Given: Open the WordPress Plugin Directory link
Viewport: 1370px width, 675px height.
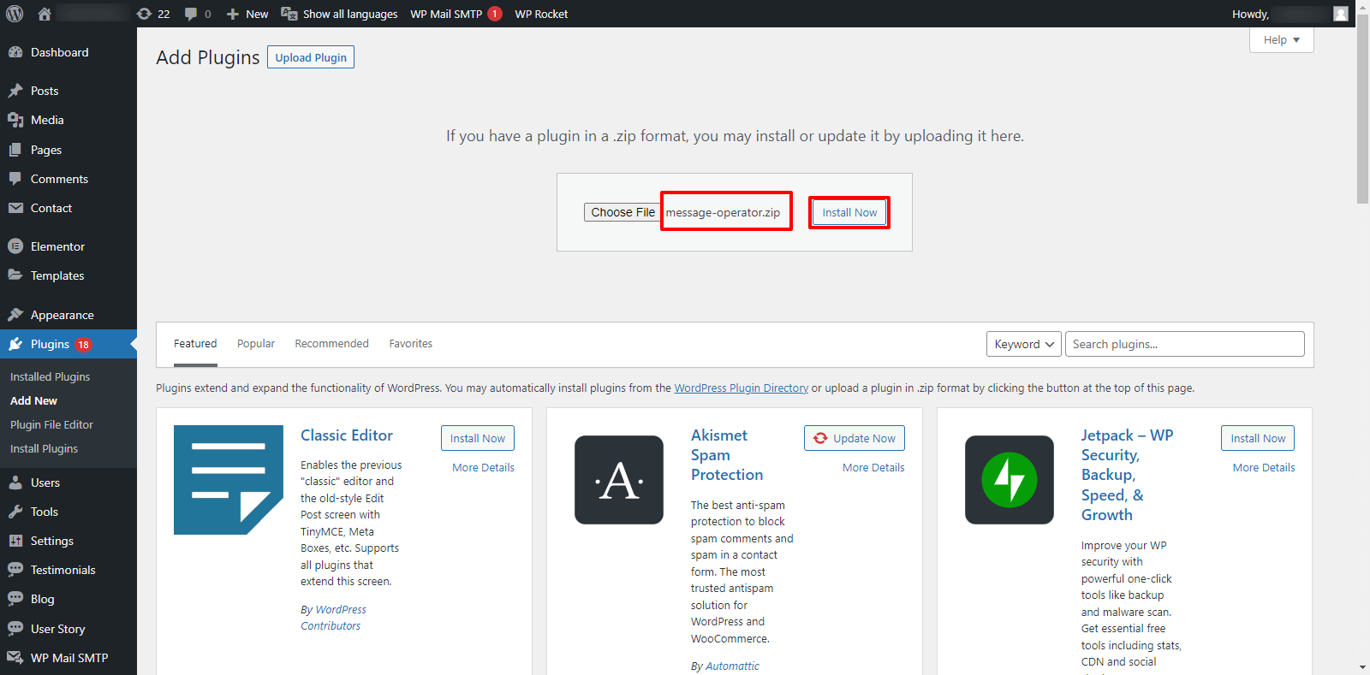Looking at the screenshot, I should tap(742, 388).
